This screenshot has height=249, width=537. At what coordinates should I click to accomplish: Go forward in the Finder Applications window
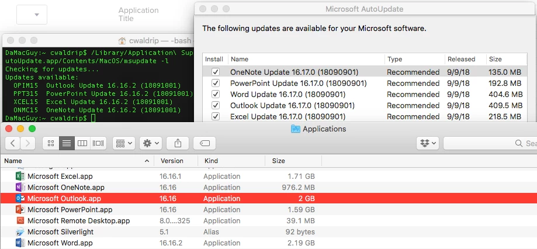[27, 143]
